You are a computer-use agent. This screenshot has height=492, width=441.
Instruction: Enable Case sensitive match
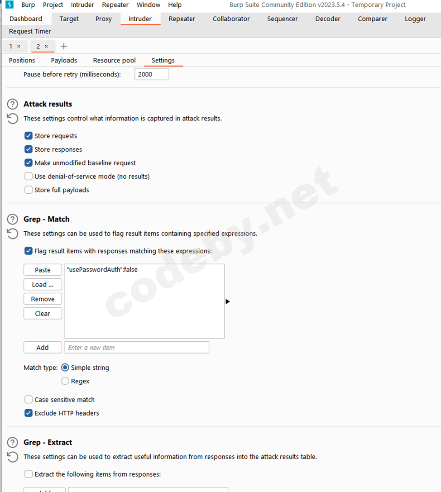click(29, 399)
